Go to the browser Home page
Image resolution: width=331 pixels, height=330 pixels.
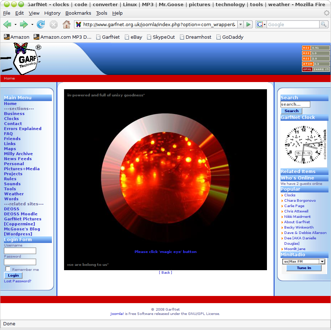[x=67, y=24]
